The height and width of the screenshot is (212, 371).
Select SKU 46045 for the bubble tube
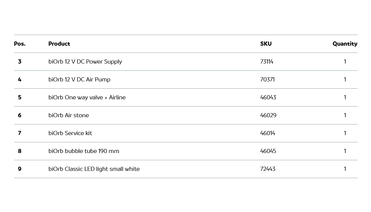pyautogui.click(x=268, y=151)
